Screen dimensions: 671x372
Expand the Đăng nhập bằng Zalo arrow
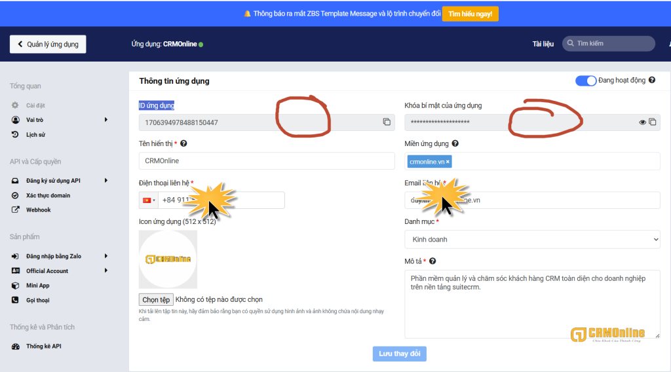105,256
